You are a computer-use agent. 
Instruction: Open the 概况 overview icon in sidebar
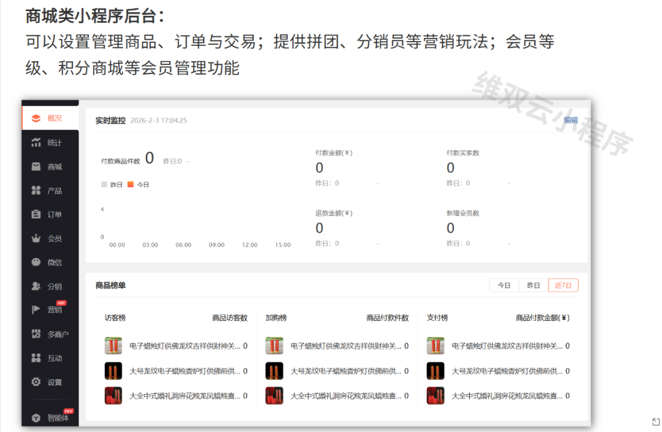pyautogui.click(x=36, y=119)
